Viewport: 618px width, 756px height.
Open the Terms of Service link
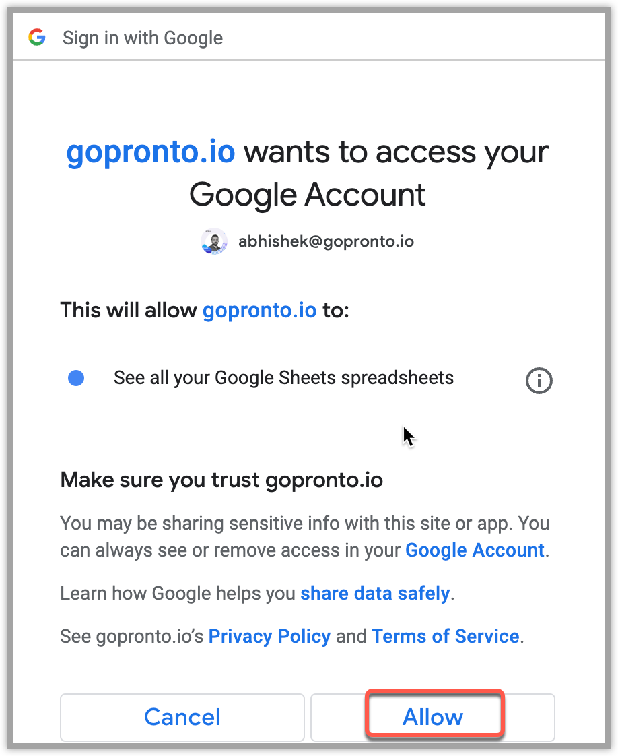pos(445,637)
